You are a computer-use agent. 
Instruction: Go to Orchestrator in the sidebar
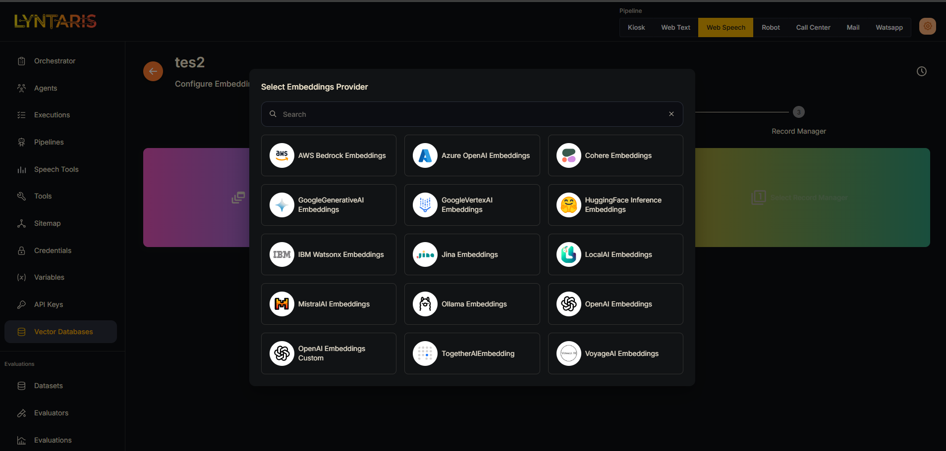coord(55,61)
